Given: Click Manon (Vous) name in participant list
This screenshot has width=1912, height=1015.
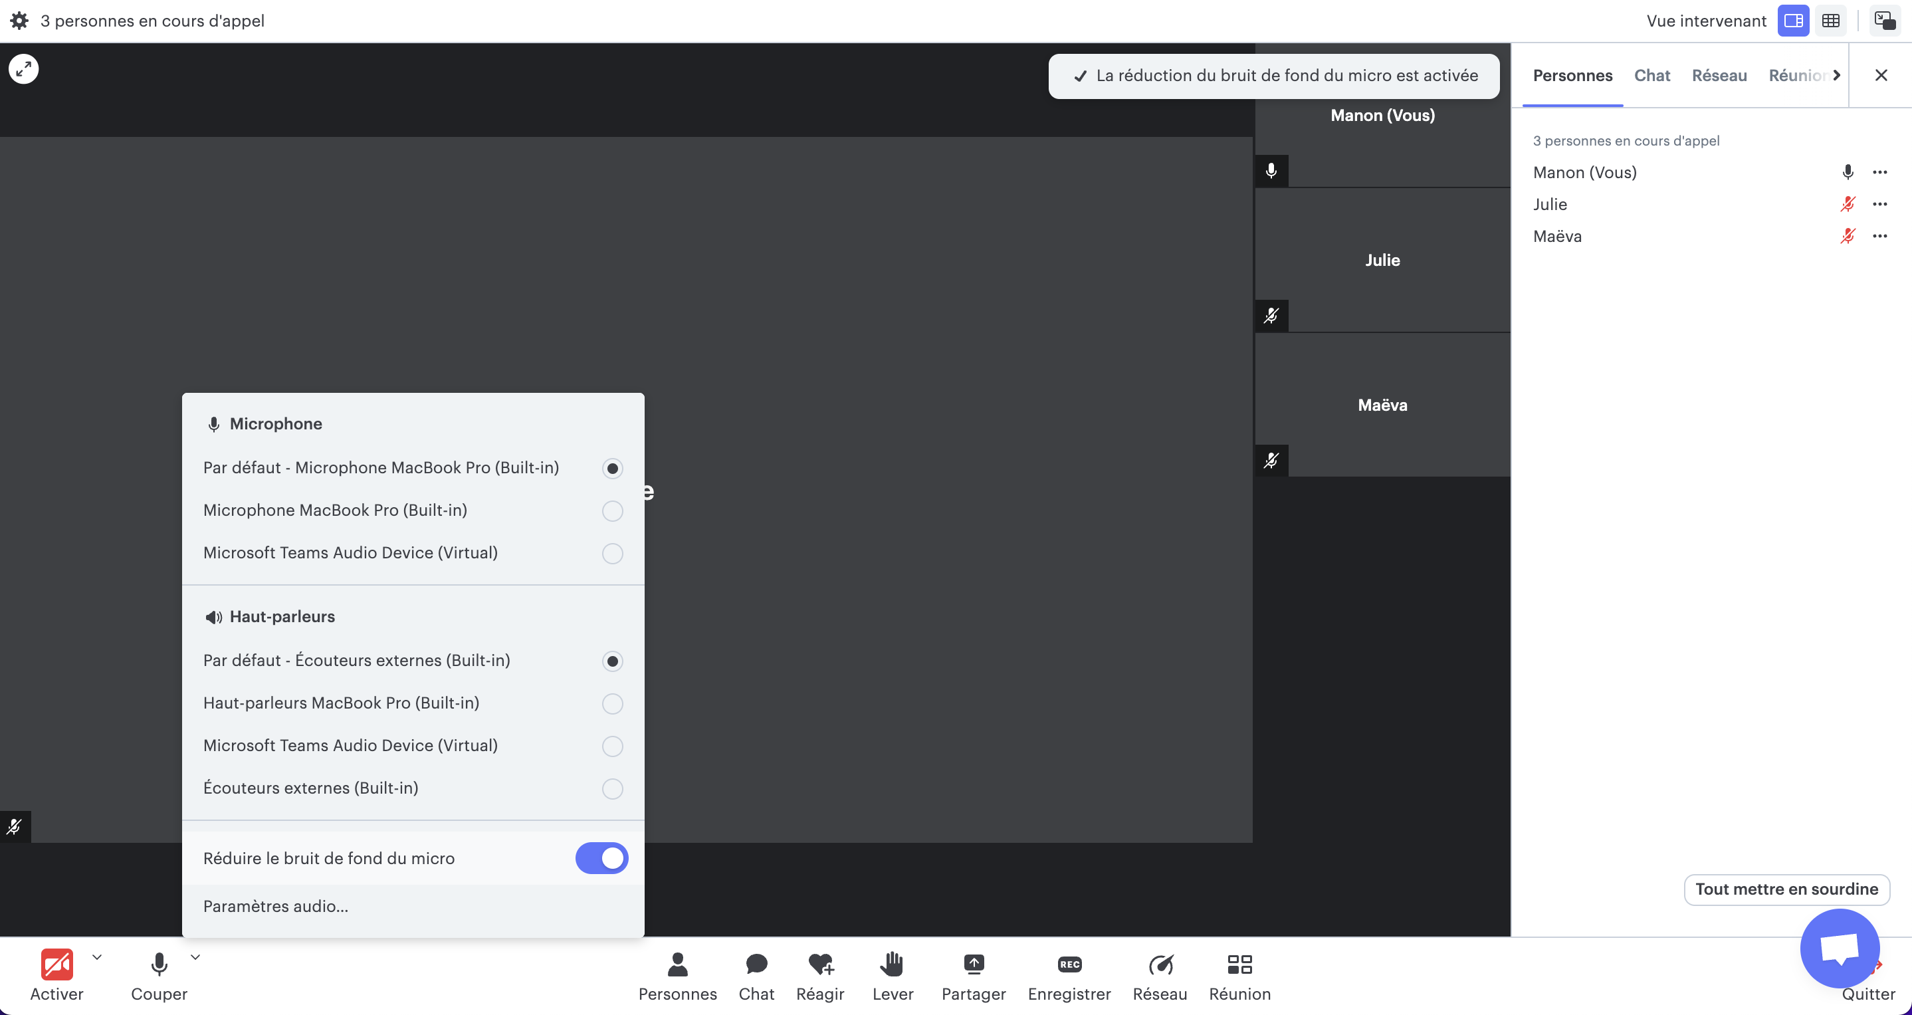Looking at the screenshot, I should coord(1584,172).
